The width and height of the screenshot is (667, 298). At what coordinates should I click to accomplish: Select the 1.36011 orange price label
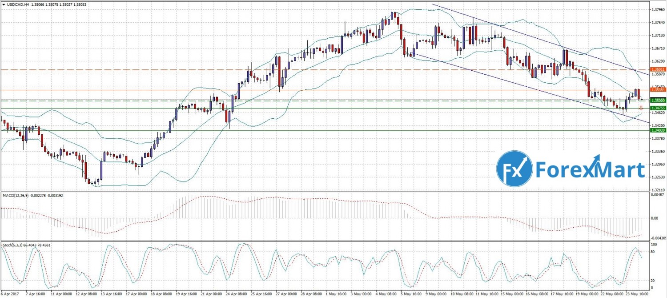pos(658,70)
